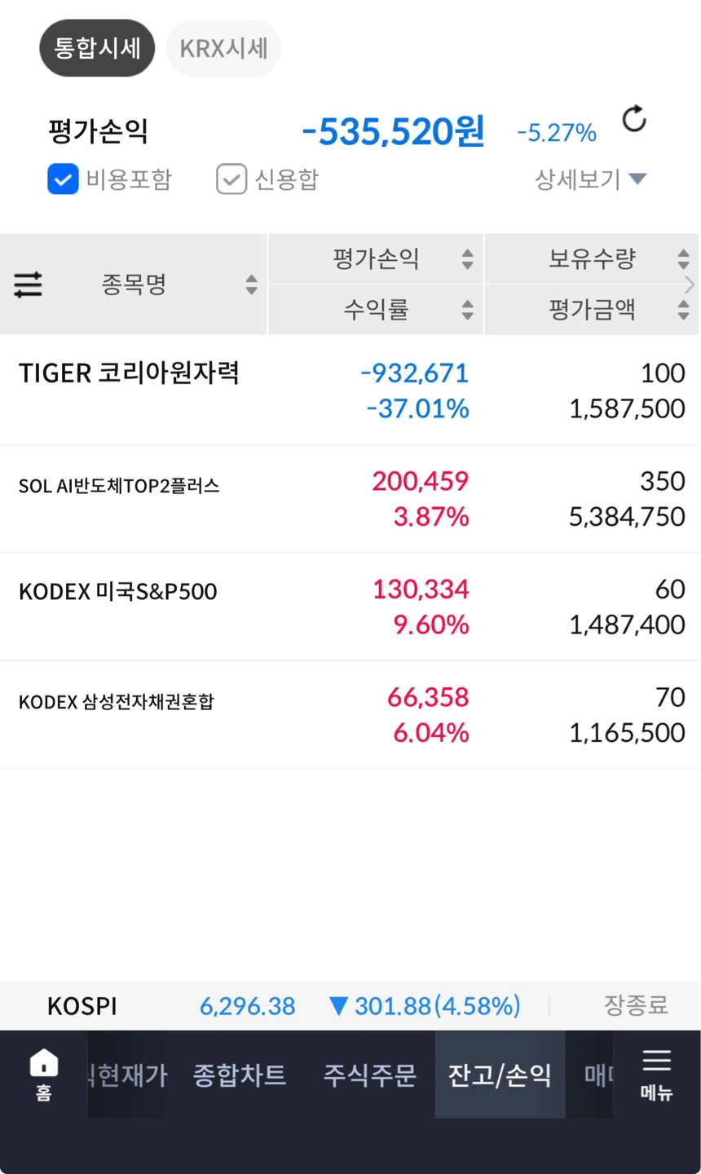Sort by 평가손익 using its sort arrows

tap(467, 259)
